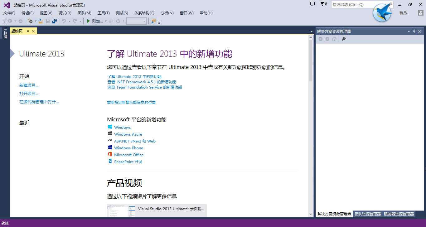The height and width of the screenshot is (227, 426).
Task: Switch to 服务器资源管理器 tab
Action: tap(399, 214)
